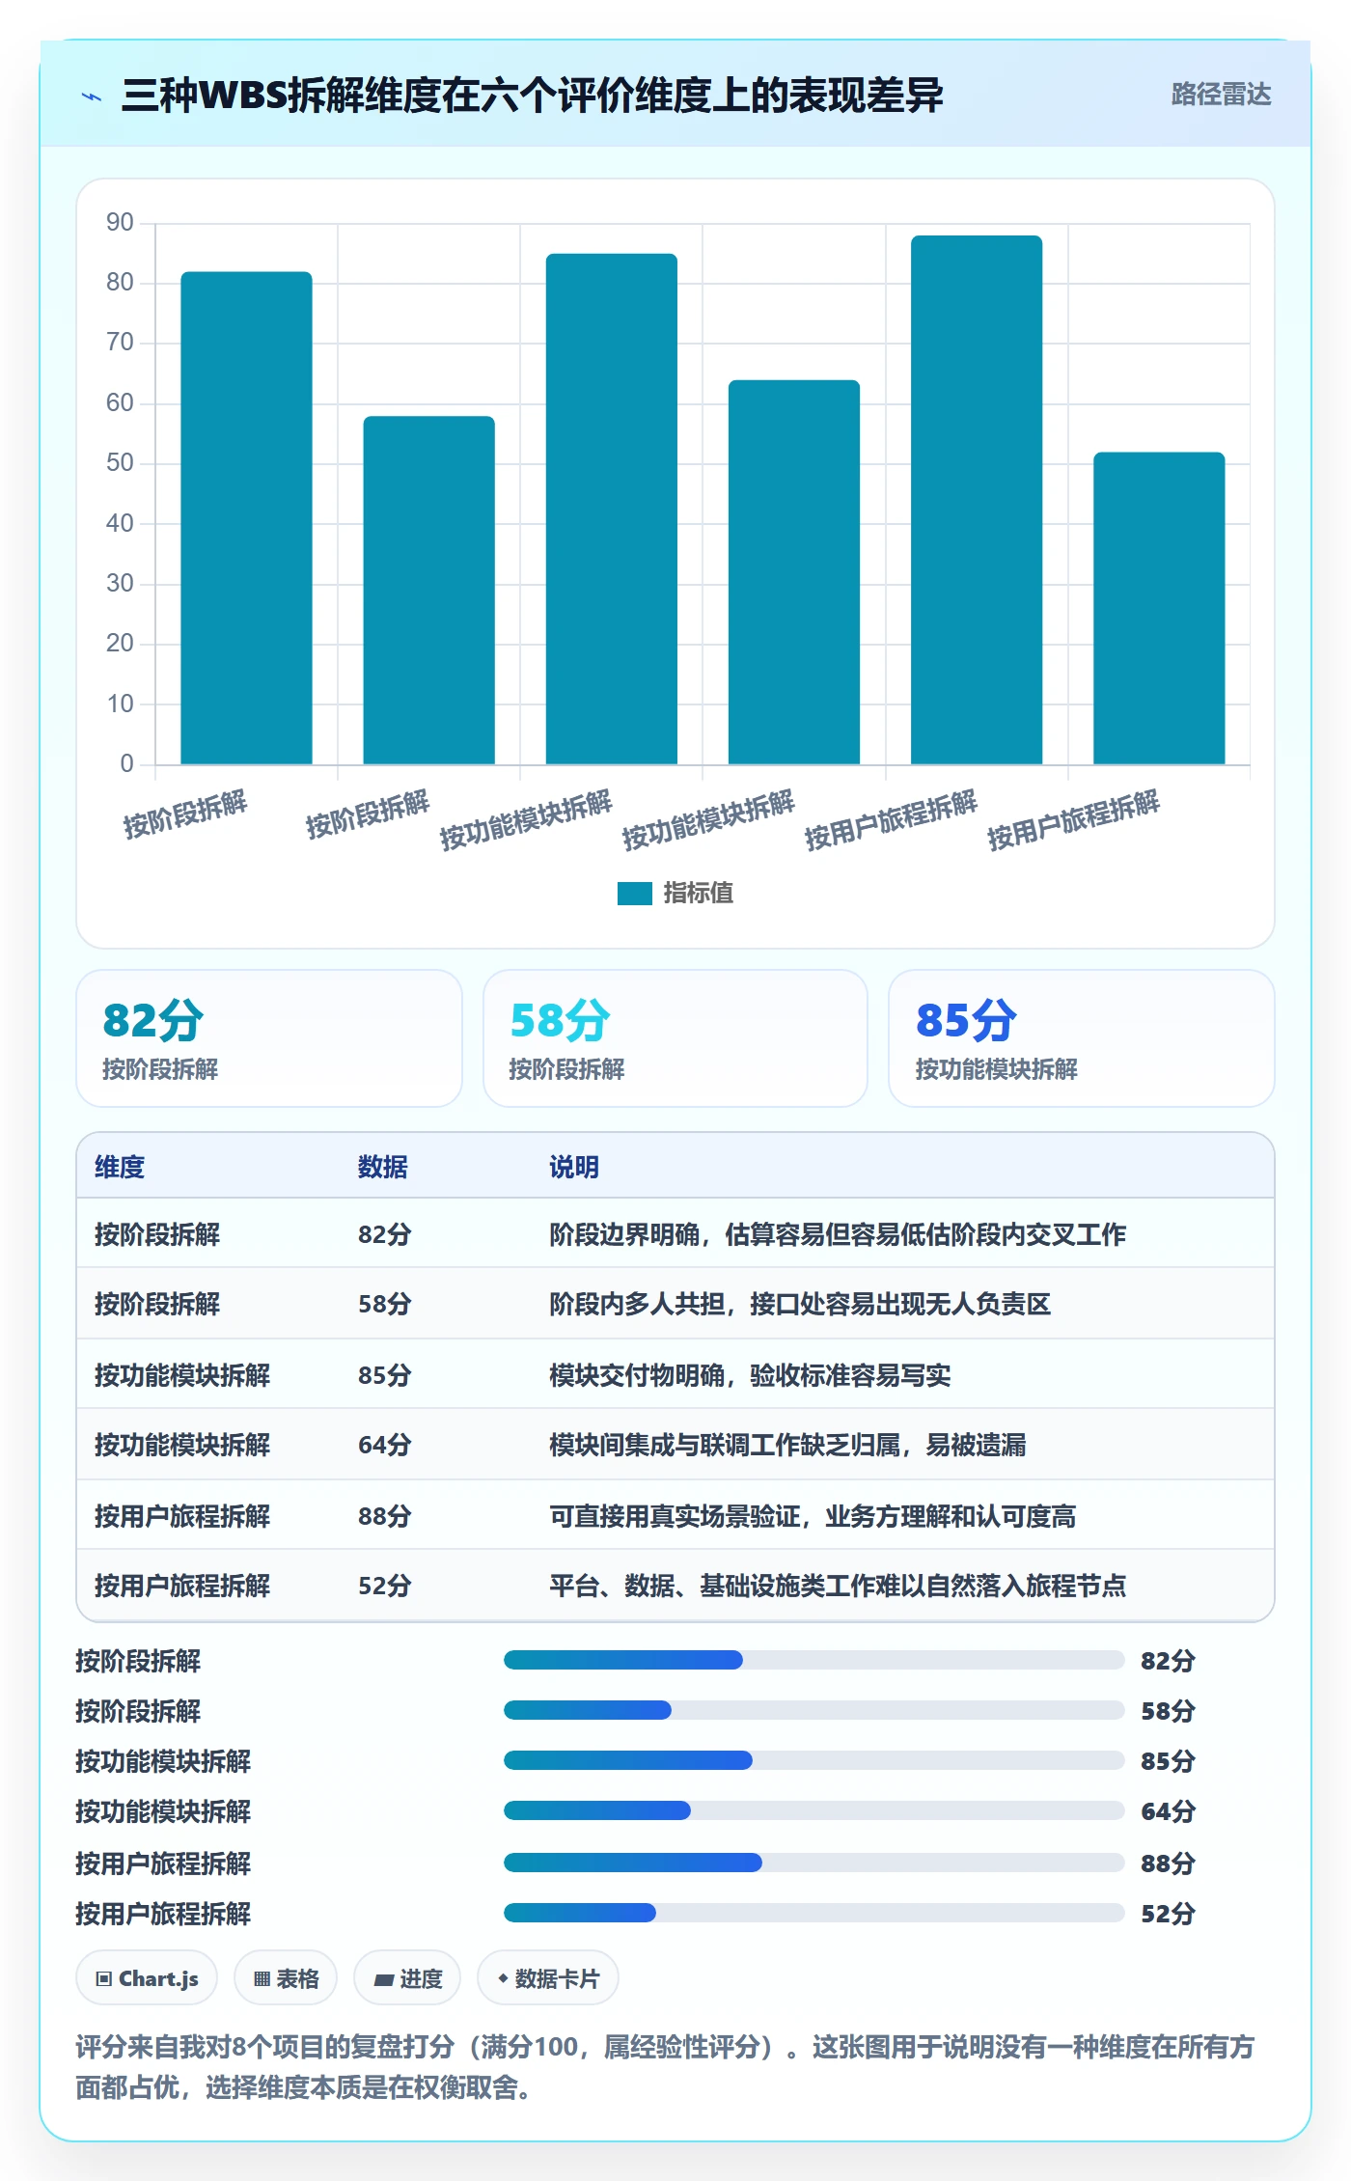This screenshot has width=1351, height=2181.
Task: Click the 数据卡片 tag chip
Action: tap(548, 1978)
